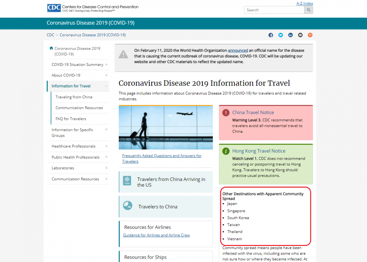Click Japan in destinations list
The height and width of the screenshot is (262, 367).
232,203
